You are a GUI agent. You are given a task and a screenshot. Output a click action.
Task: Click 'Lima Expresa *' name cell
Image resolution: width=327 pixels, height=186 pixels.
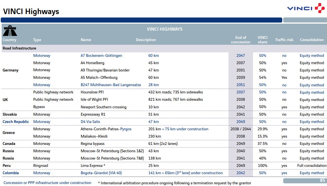(x=93, y=165)
